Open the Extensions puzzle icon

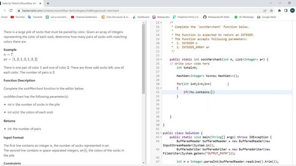coord(279,11)
